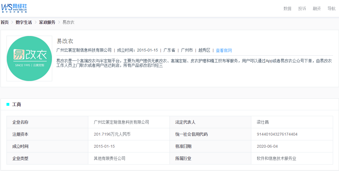339x171 pixels.
Task: Click the 易改衣 company title heading
Action: click(x=65, y=41)
